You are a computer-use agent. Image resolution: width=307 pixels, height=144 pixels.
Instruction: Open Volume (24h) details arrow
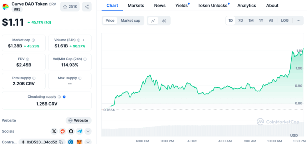click(x=84, y=40)
